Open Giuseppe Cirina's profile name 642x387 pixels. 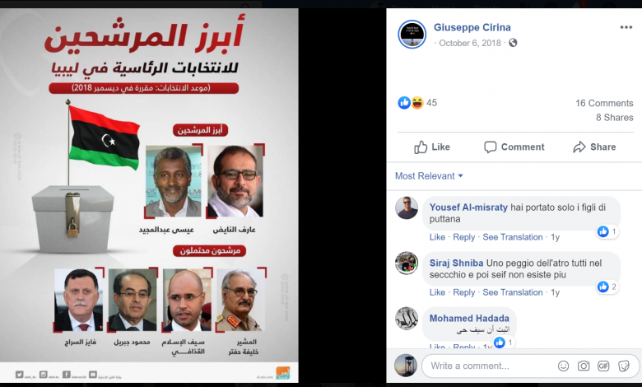(472, 27)
